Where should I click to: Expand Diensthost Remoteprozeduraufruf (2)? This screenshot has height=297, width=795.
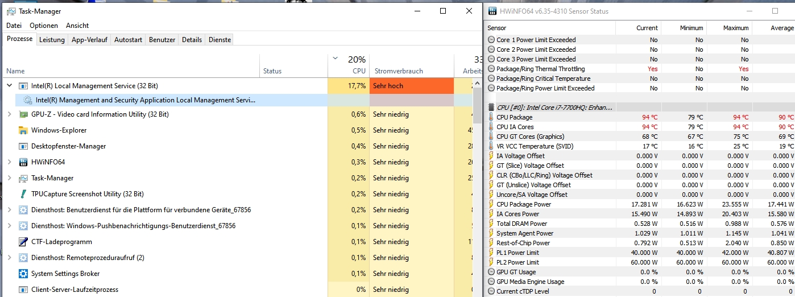pyautogui.click(x=9, y=258)
